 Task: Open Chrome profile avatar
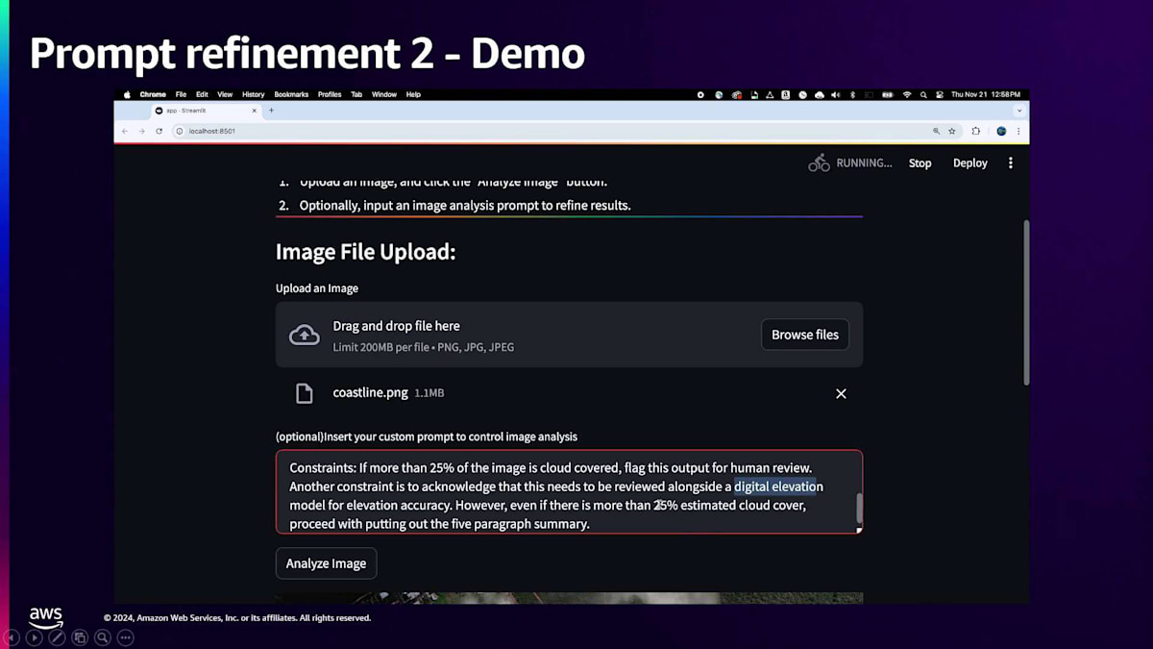point(1001,131)
